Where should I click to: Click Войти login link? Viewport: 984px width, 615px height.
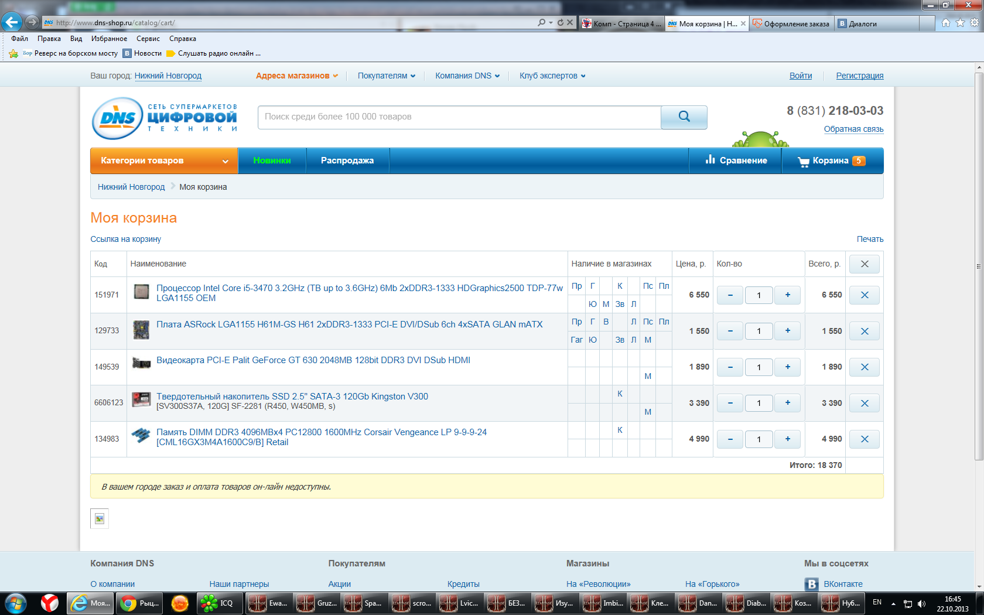801,76
